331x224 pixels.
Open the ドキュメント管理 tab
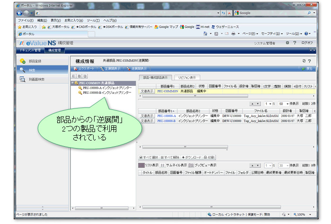31,50
